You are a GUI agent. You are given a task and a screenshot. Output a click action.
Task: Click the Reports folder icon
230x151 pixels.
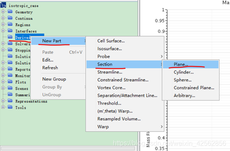10,69
